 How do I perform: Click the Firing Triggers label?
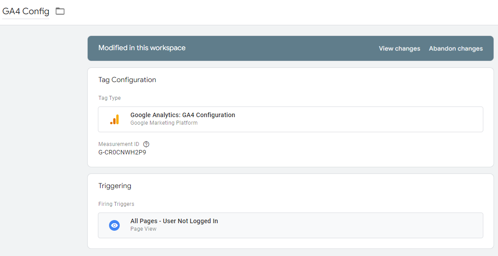[x=116, y=204]
